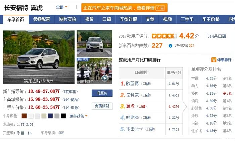Open the front-view car thumbnail
The height and width of the screenshot is (141, 235).
[94, 43]
